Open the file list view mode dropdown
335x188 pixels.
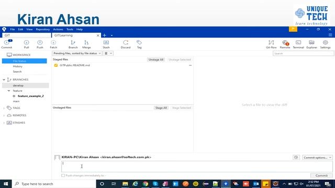(x=108, y=53)
